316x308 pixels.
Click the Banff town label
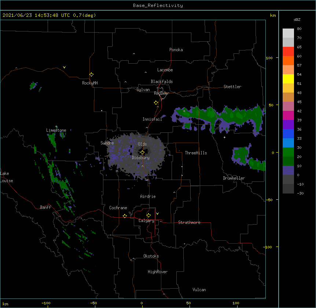click(x=45, y=207)
